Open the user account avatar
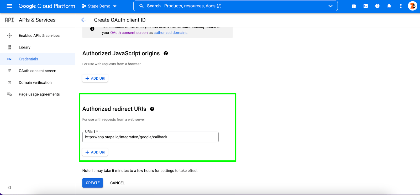Screen dimensions: 420x195 click(413, 6)
